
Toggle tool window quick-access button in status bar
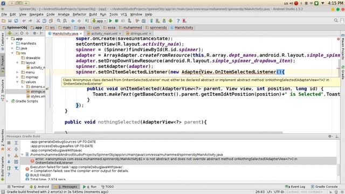[x=3, y=192]
